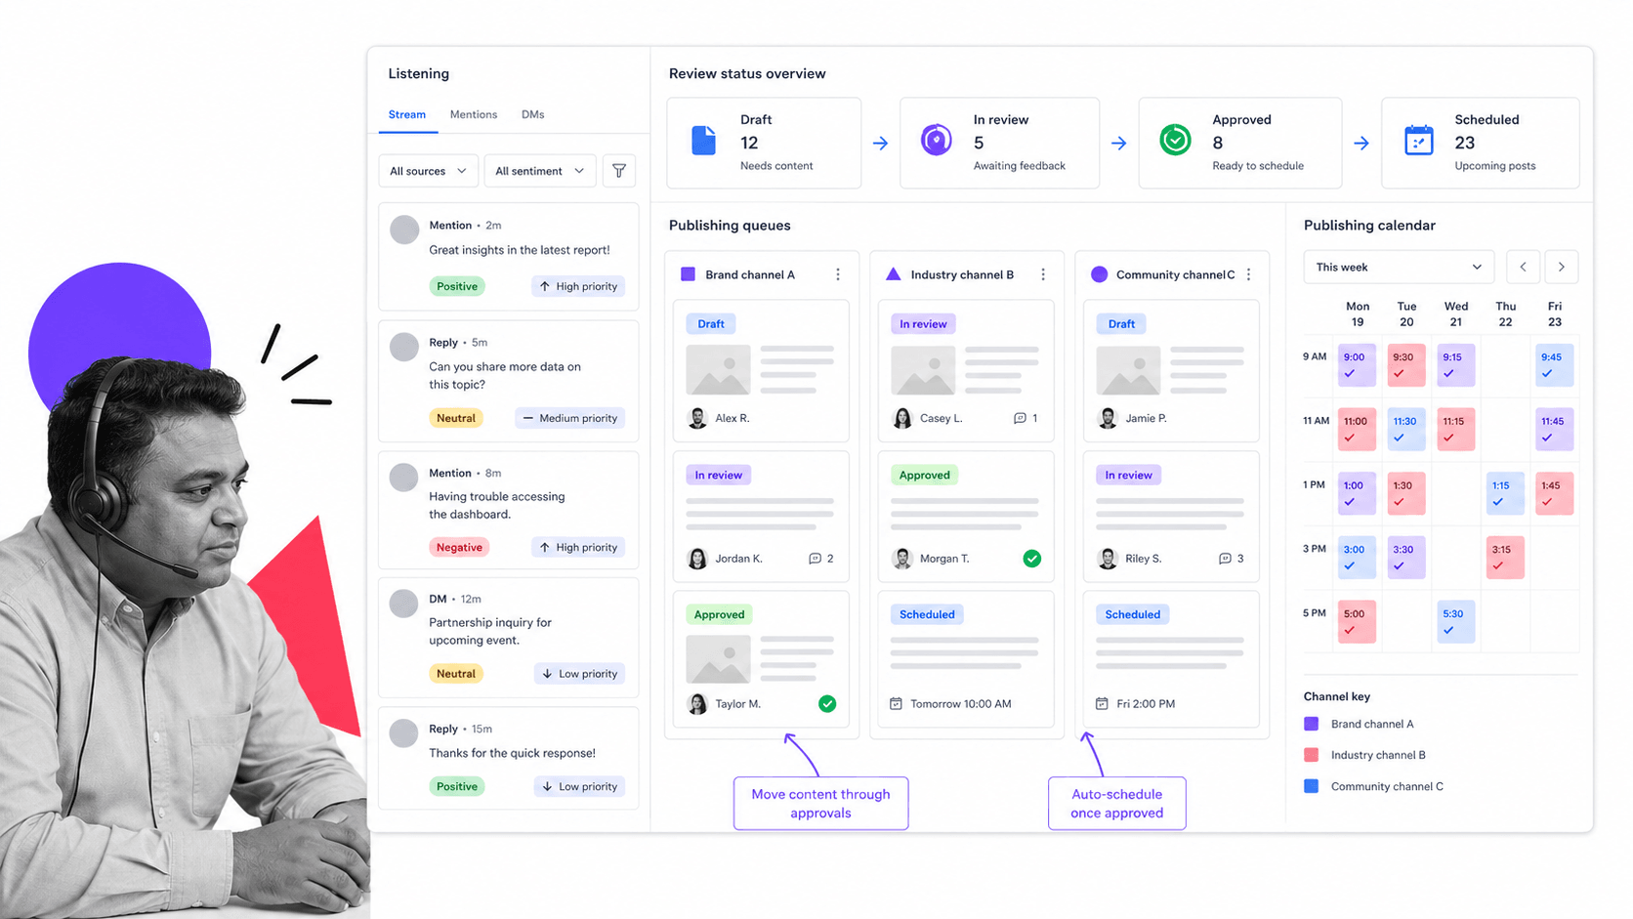Screen dimensions: 1633x919
Task: Click the Scheduled calendar icon in overview
Action: point(1418,141)
